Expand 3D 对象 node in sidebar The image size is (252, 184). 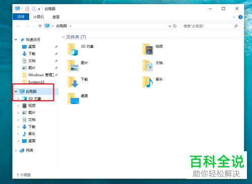pos(18,98)
